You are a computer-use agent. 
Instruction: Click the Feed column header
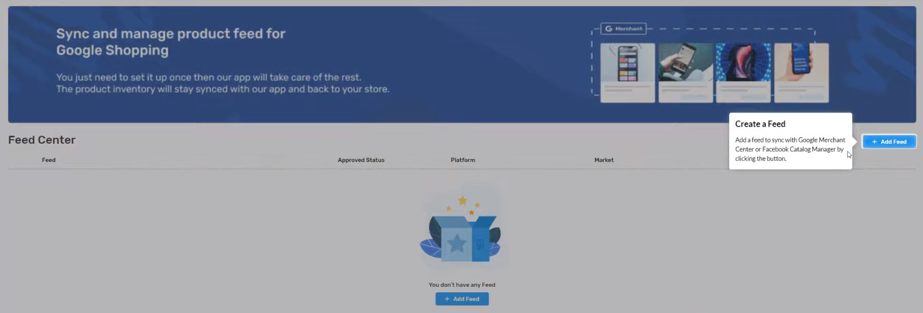coord(49,160)
